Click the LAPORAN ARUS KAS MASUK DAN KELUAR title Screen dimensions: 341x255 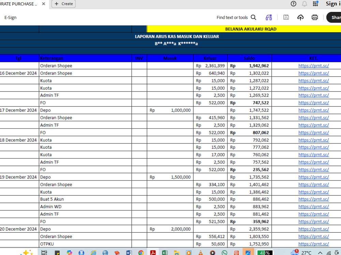[177, 36]
